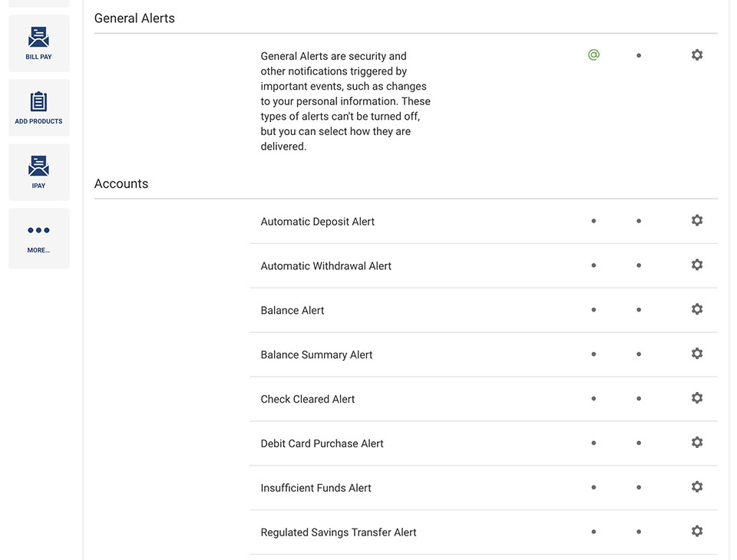Click the Balance Summary Alert row text
737x560 pixels.
[316, 354]
